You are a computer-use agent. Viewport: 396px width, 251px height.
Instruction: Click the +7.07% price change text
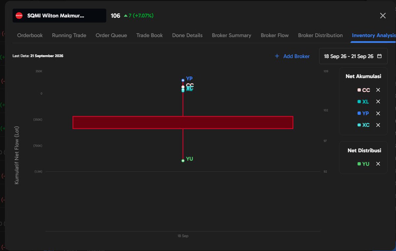143,15
